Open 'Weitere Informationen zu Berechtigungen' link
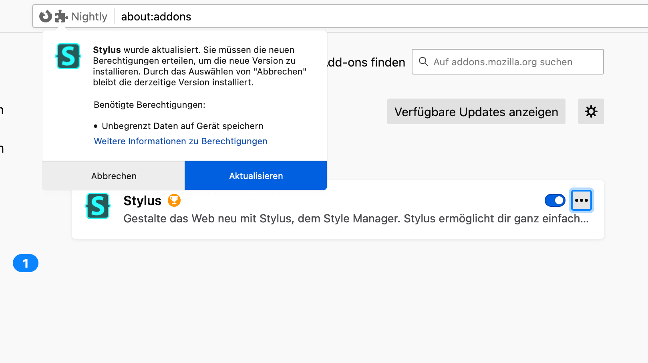 click(181, 141)
